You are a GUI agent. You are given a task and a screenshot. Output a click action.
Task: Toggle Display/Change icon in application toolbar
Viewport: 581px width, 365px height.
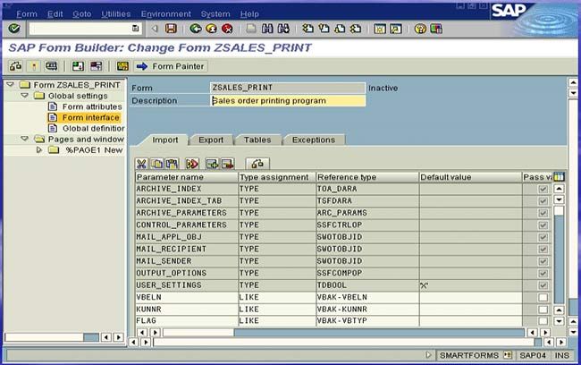tap(15, 66)
